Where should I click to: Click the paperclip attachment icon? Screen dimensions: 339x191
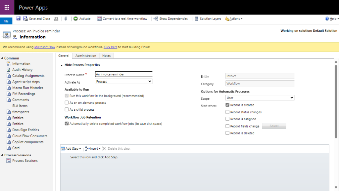point(66,19)
